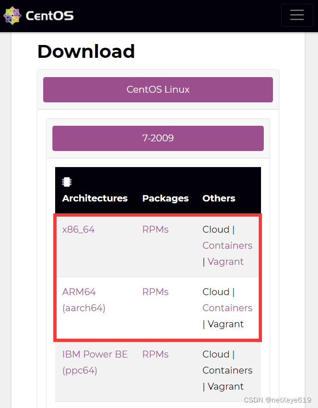Click Cloud in the x86_64 row
Image resolution: width=318 pixels, height=408 pixels.
click(216, 229)
